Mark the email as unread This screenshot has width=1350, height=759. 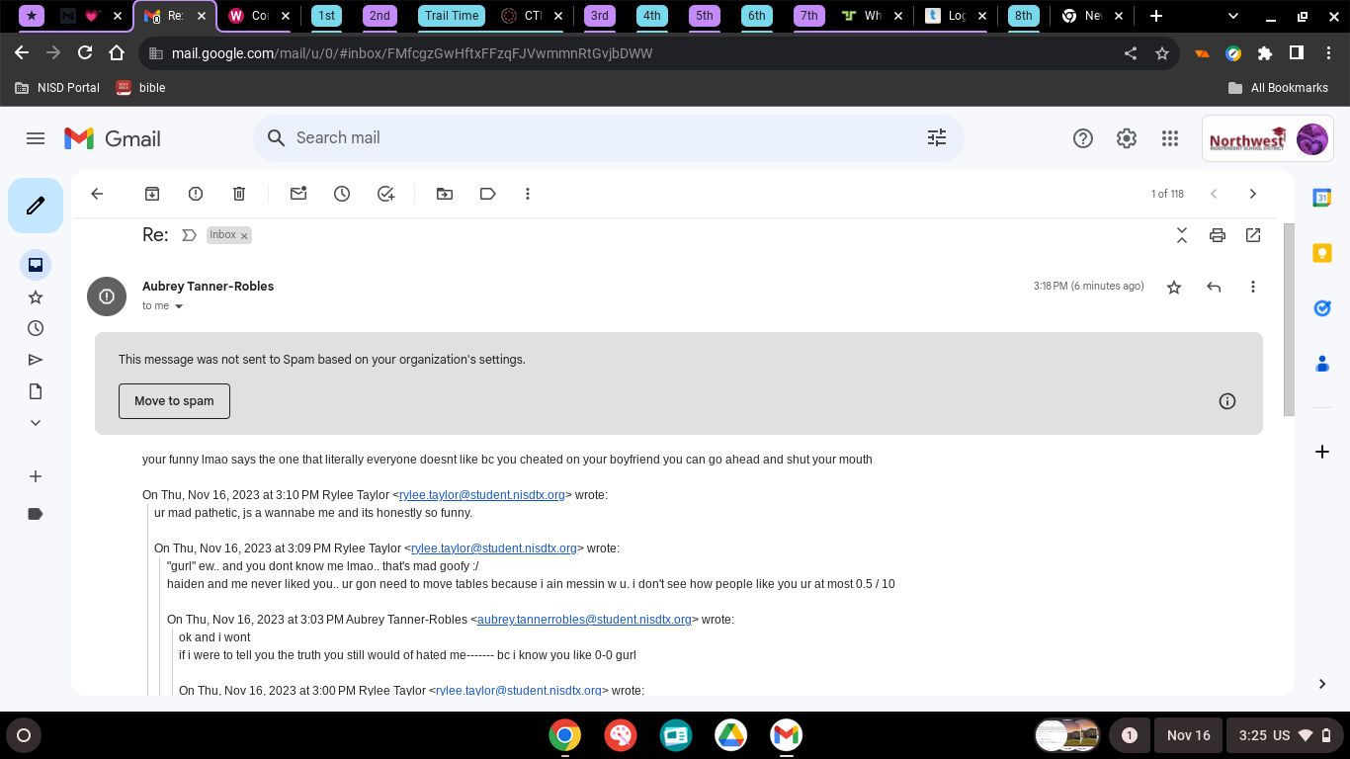click(298, 194)
